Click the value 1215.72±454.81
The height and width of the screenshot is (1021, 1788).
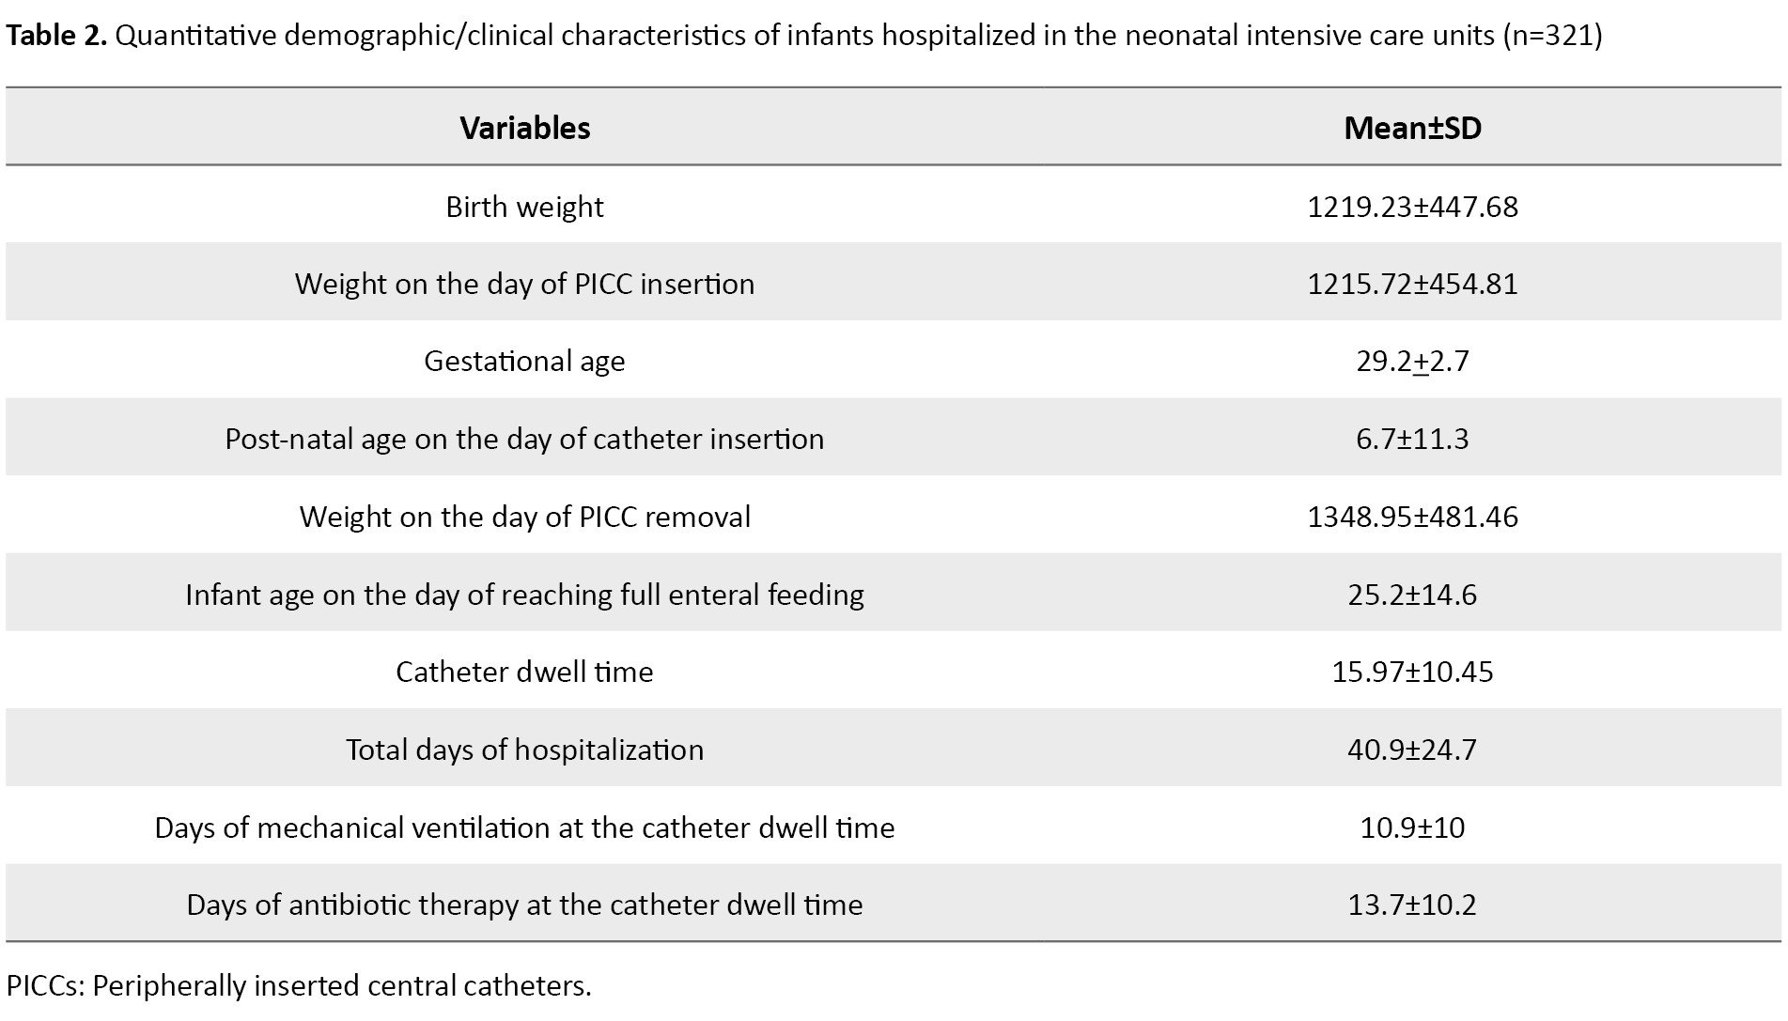coord(1412,284)
